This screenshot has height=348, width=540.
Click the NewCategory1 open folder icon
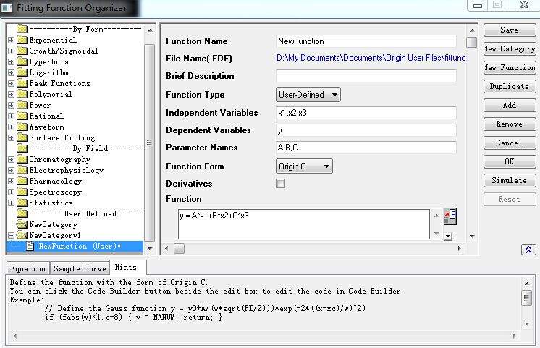(22, 235)
